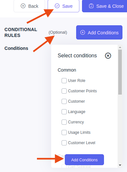Click the scrollbar up arrow
Viewport: 127px width, 172px height.
tap(120, 47)
